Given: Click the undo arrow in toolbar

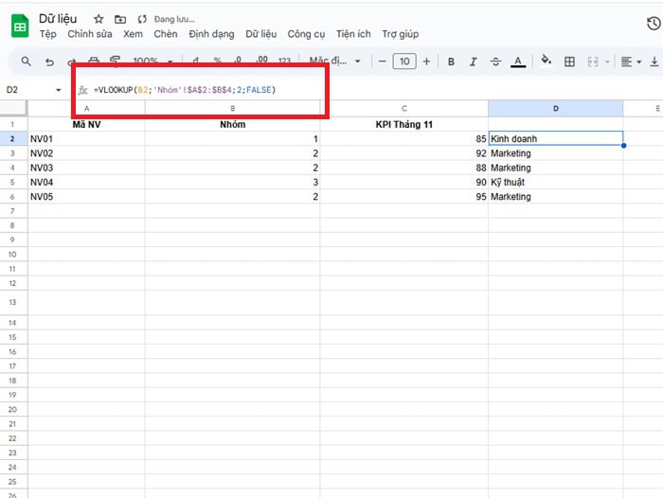Looking at the screenshot, I should (x=49, y=62).
